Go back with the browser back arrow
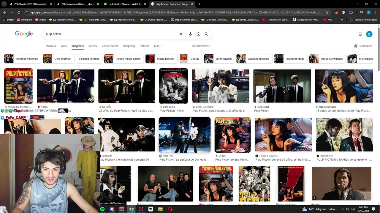The height and width of the screenshot is (213, 380). point(4,12)
